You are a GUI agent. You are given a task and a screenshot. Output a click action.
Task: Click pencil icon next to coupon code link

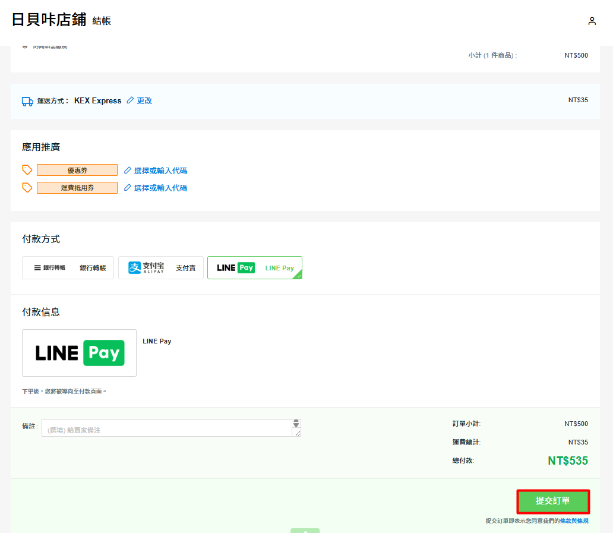128,171
